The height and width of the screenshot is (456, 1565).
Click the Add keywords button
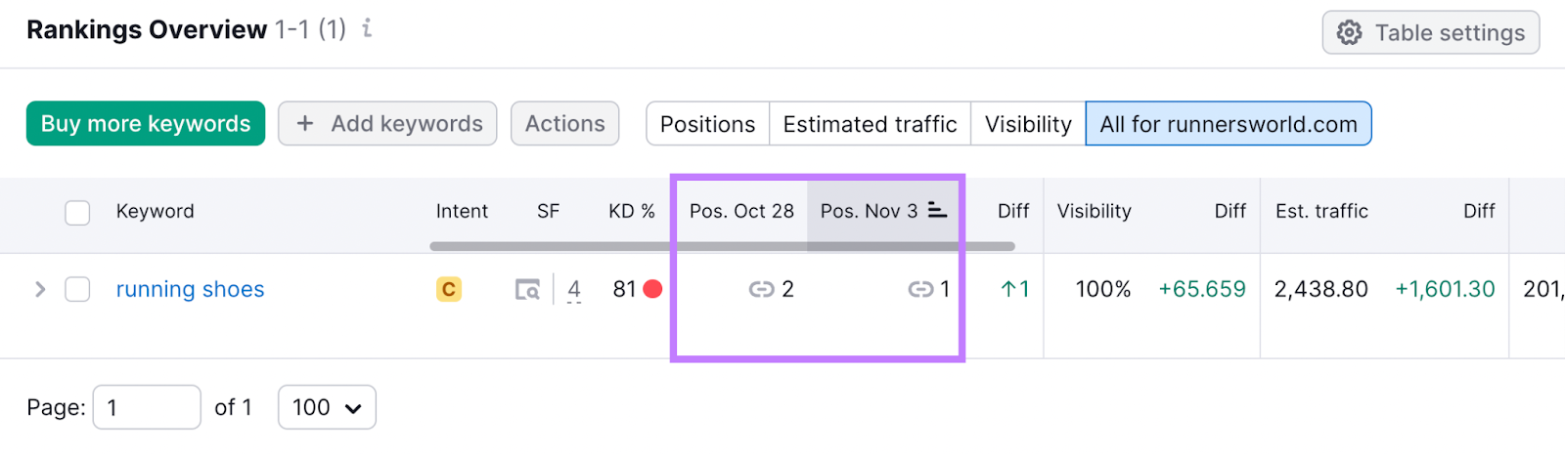coord(387,124)
